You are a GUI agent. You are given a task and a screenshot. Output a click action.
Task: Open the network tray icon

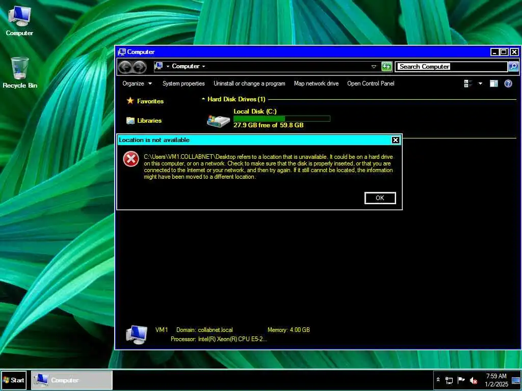coord(449,380)
